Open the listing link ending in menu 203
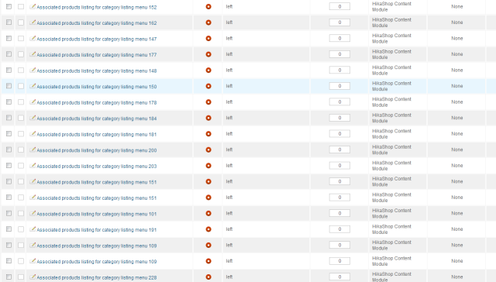 [x=97, y=167]
